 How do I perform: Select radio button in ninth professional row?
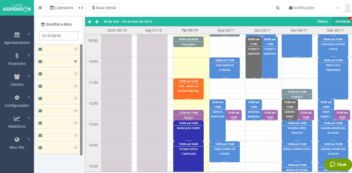[x=76, y=147]
